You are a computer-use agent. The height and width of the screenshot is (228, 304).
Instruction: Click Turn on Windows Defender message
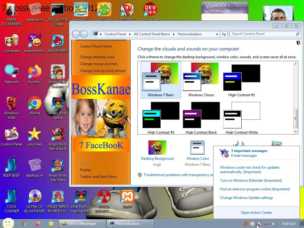(251, 180)
